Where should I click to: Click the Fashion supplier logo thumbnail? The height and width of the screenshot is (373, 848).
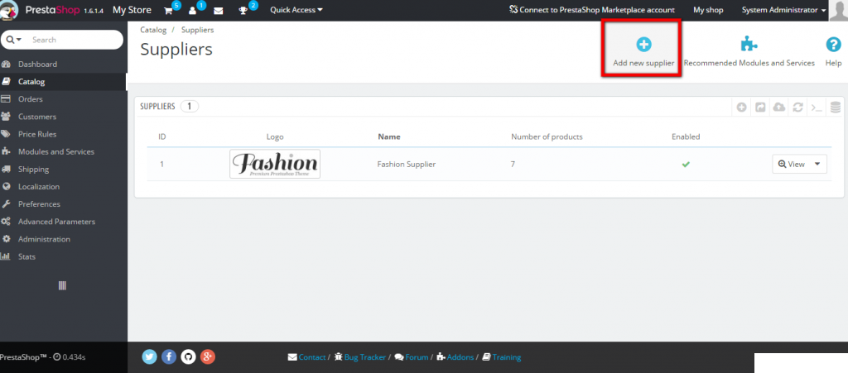[x=275, y=164]
